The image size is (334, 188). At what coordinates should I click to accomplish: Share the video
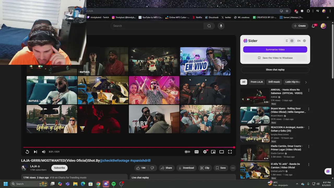tap(166, 168)
